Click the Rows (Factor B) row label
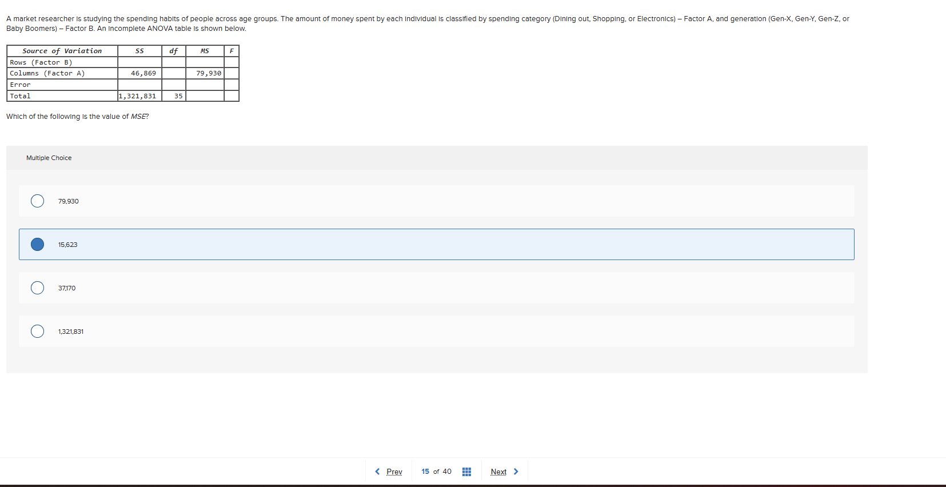 pos(62,62)
